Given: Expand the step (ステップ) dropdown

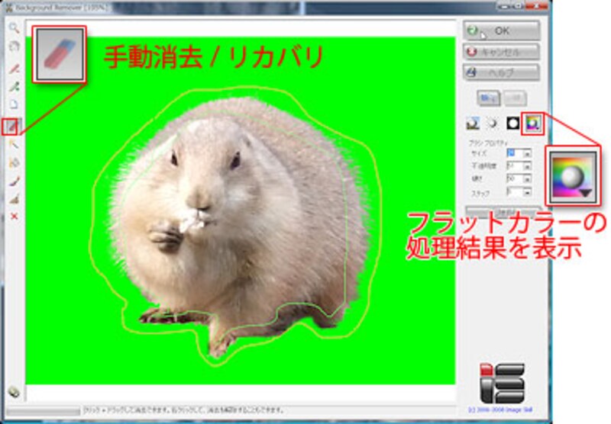Looking at the screenshot, I should click(x=527, y=191).
